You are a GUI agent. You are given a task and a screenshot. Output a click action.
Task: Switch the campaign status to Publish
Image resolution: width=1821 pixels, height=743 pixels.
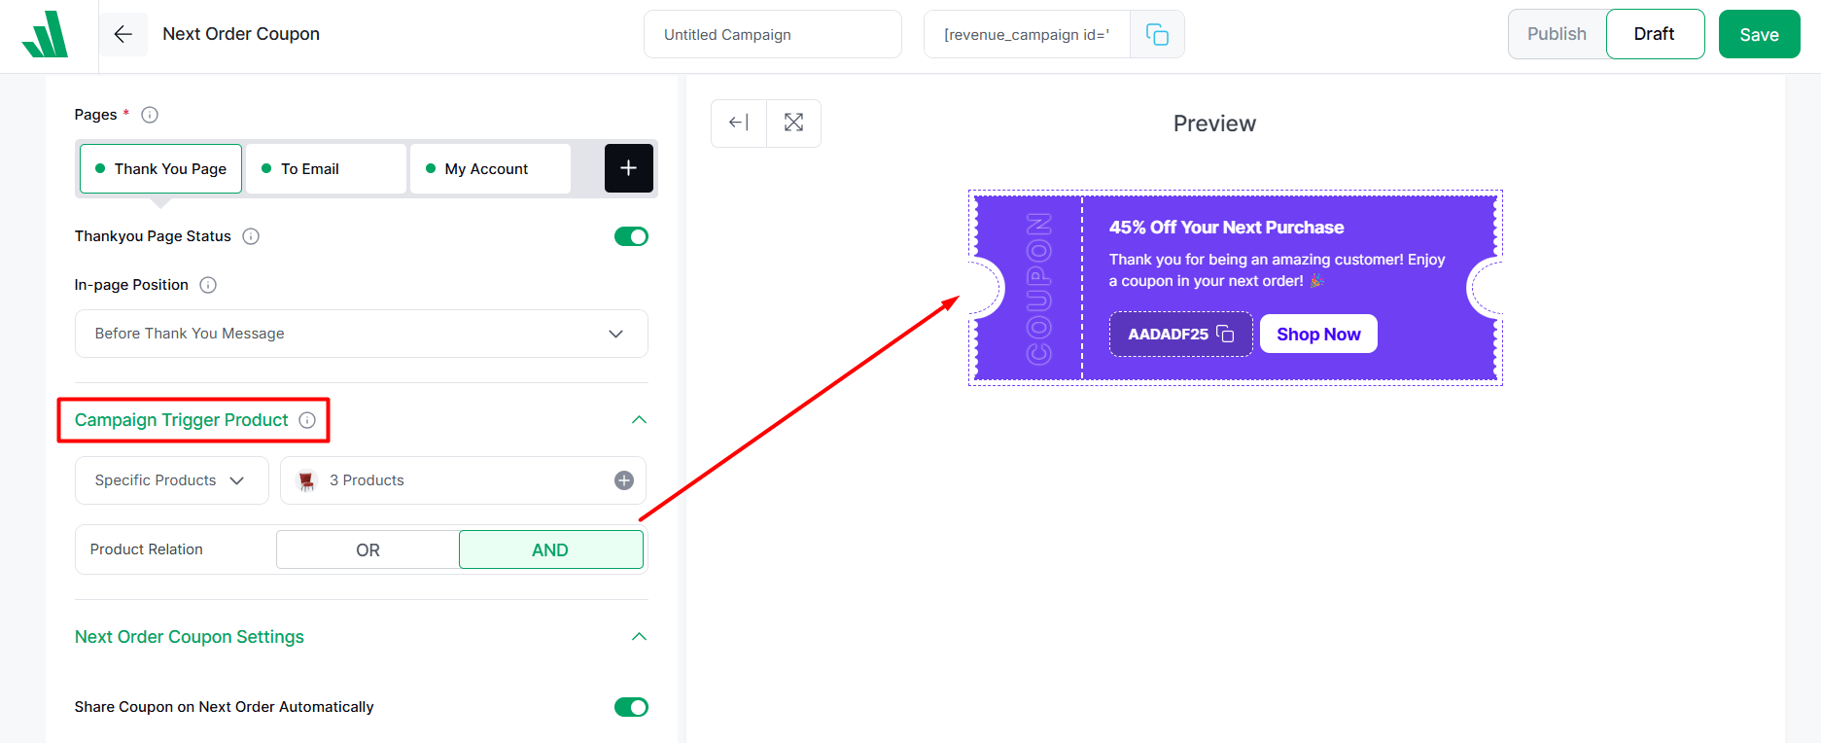tap(1557, 34)
